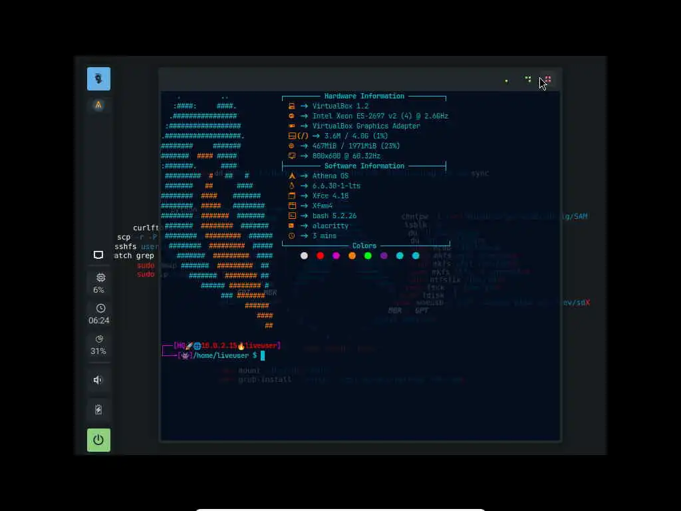The width and height of the screenshot is (681, 511).
Task: Click the orange color dot
Action: (x=352, y=255)
